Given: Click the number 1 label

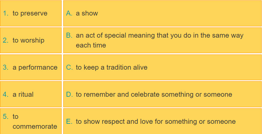Looking at the screenshot, I should tap(6, 13).
